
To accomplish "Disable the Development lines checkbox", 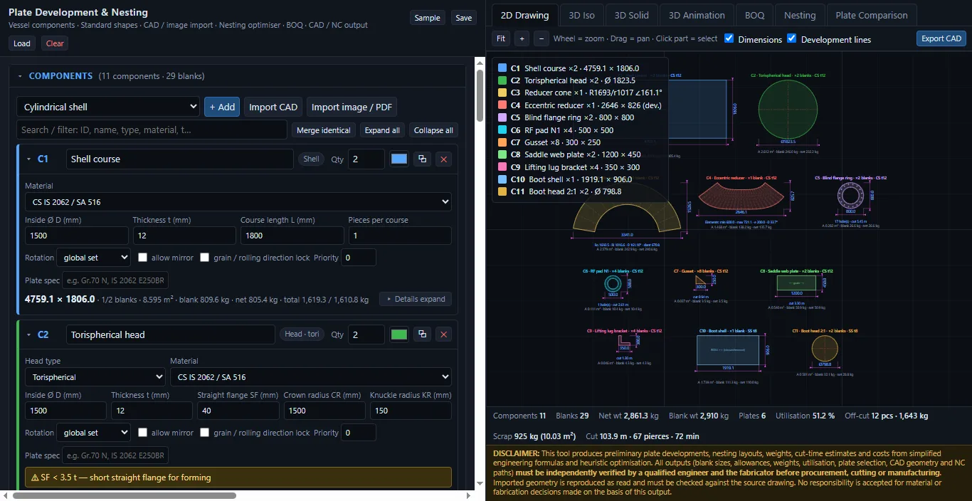I will 791,38.
